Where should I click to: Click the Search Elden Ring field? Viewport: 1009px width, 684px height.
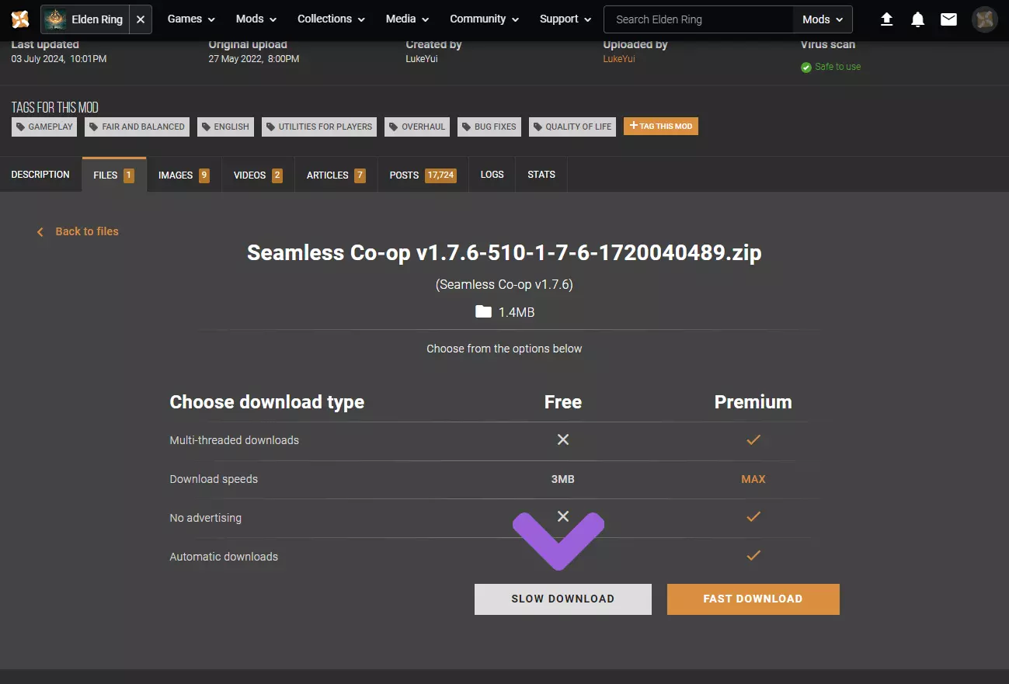point(699,19)
